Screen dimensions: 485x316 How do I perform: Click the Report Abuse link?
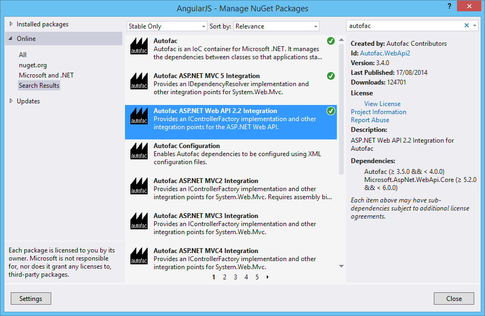370,120
